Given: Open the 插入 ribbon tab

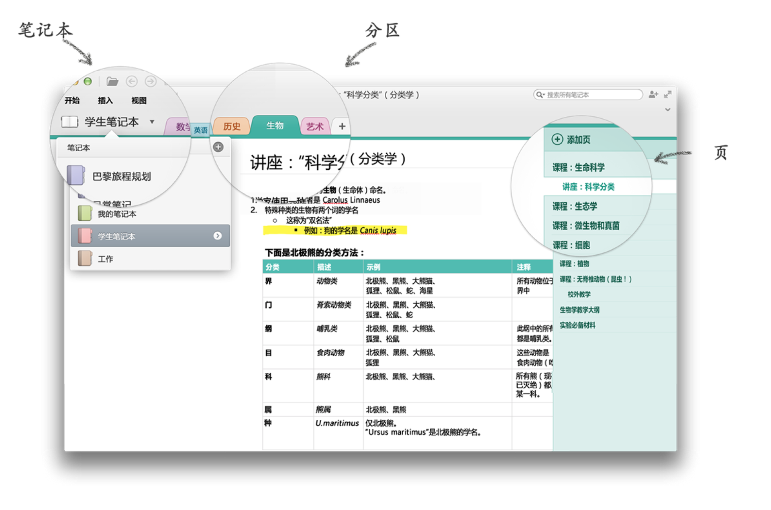Looking at the screenshot, I should [x=105, y=100].
